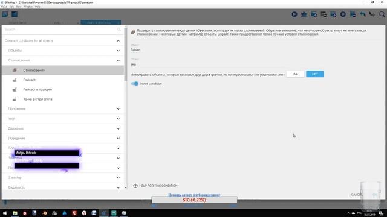Switch to the Level 1 scene tab

[58, 23]
